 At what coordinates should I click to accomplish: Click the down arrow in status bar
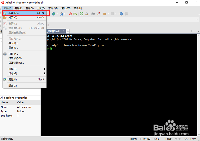coord(179,139)
